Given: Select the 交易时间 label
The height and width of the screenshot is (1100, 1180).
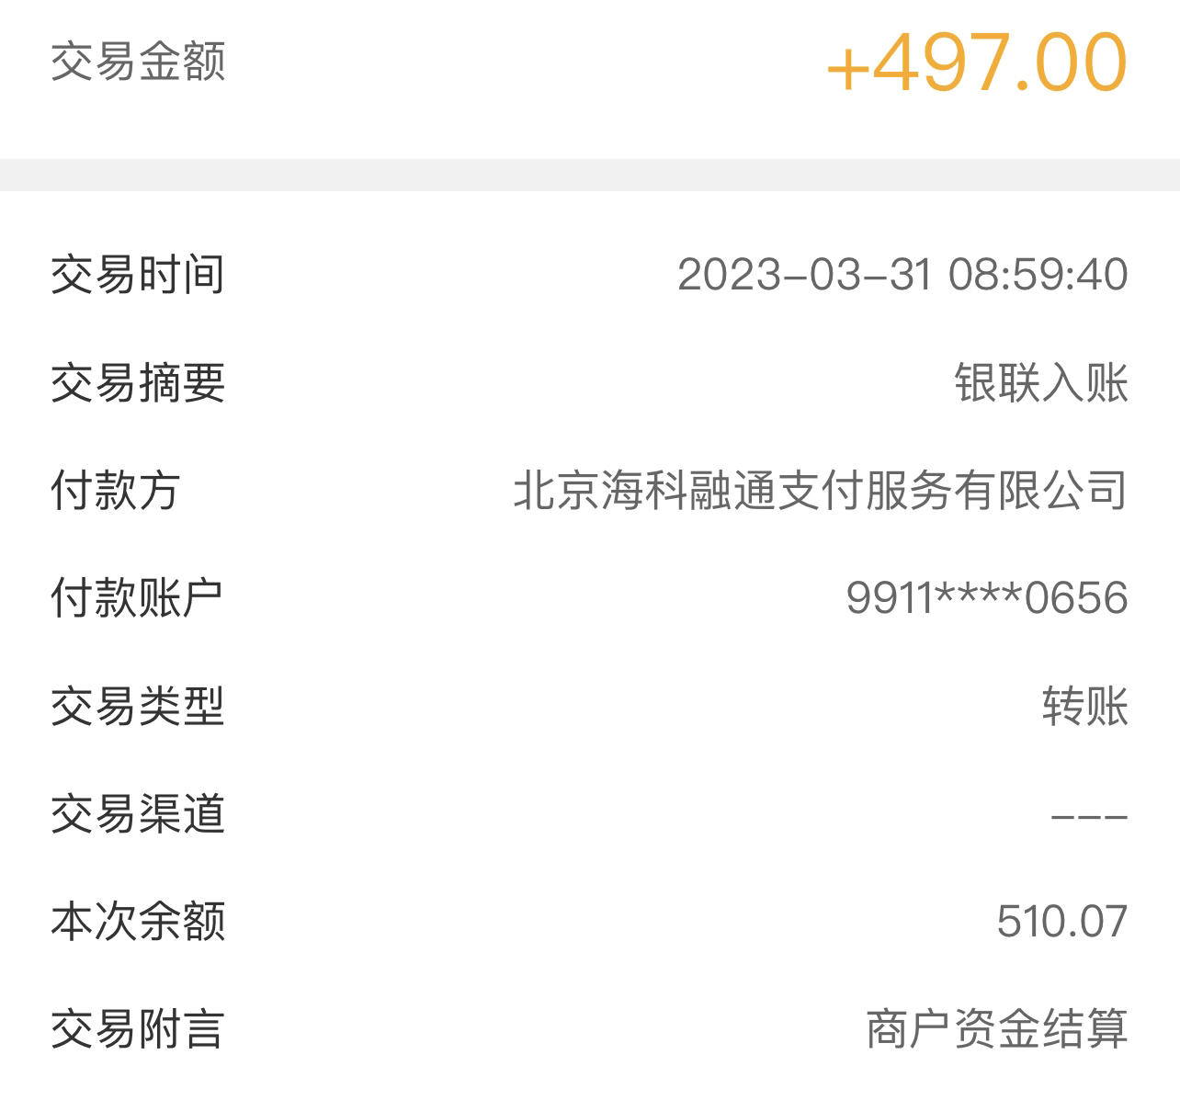Looking at the screenshot, I should [x=138, y=275].
